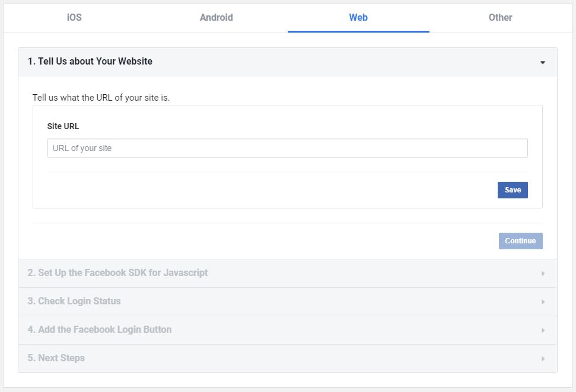This screenshot has width=576, height=392.
Task: Click the arrow beside Add the Facebook Login Button
Action: (543, 330)
